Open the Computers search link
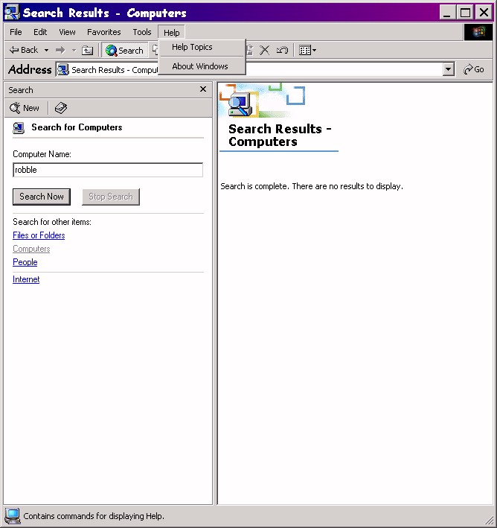 pos(31,249)
